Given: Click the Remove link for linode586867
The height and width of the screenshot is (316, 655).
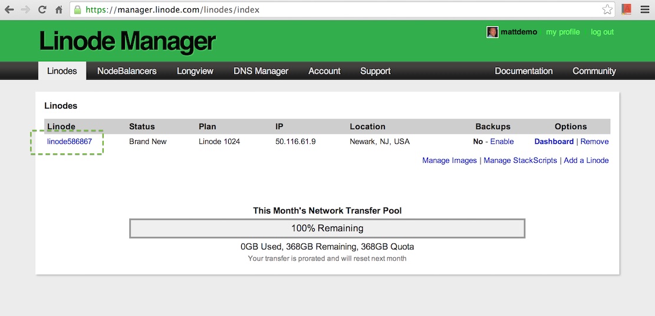Looking at the screenshot, I should click(594, 141).
